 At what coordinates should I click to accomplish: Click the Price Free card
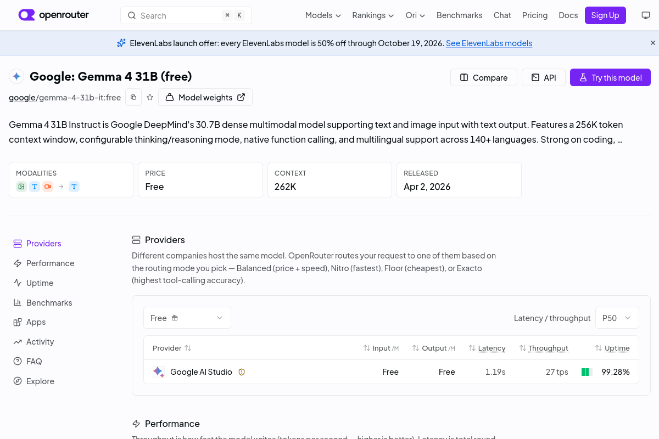tap(200, 180)
